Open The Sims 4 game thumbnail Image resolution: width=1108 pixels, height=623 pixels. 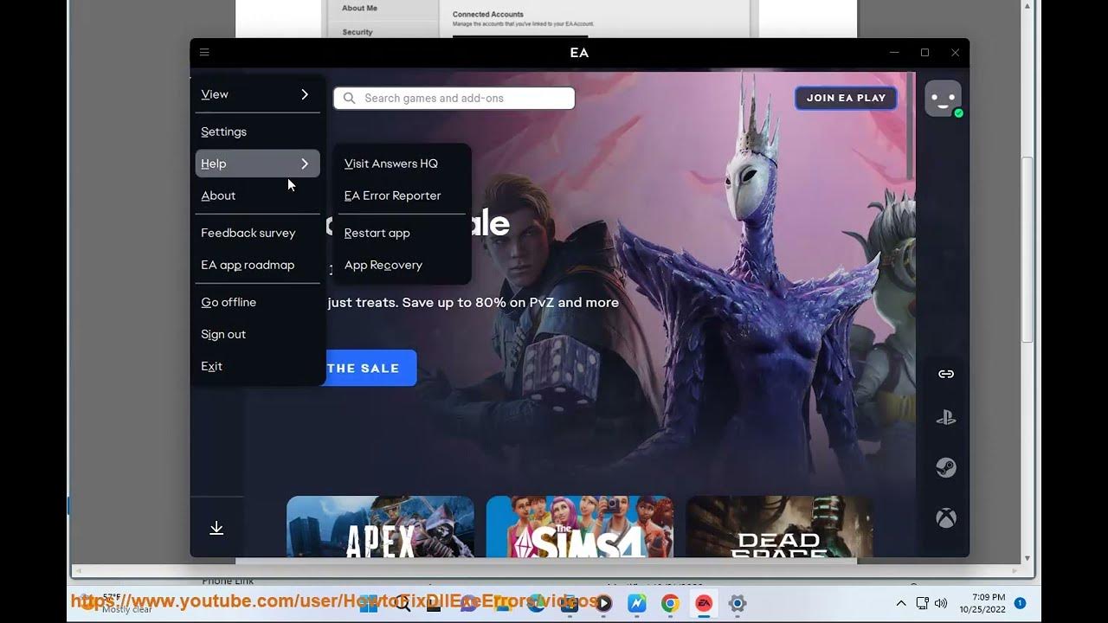(579, 526)
